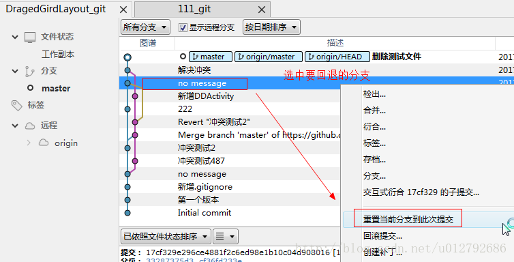
Task: Click the origin/HEAD branch label
Action: click(x=337, y=57)
